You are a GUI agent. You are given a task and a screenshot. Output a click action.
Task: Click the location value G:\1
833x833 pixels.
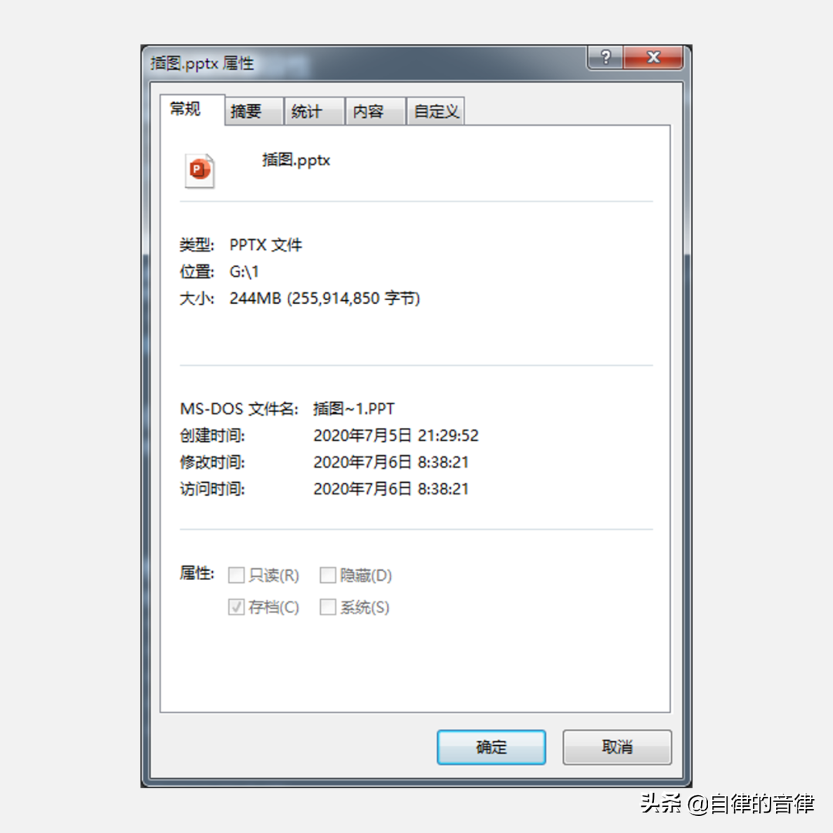[x=244, y=271]
